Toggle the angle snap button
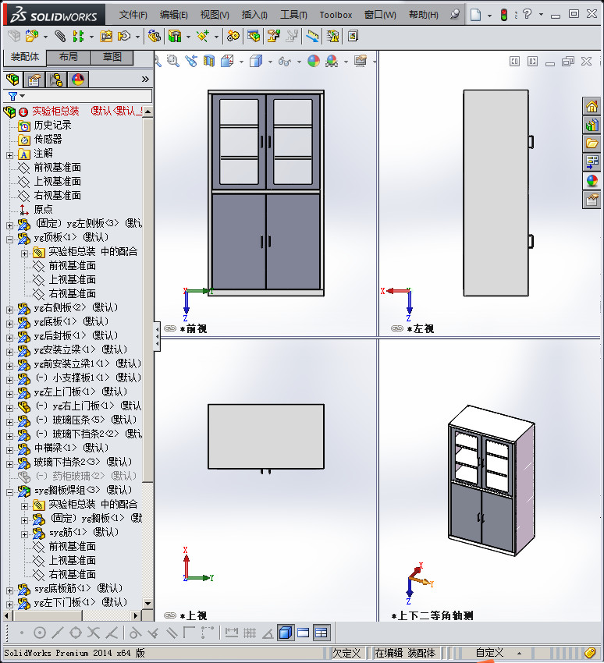Viewport: 604px width, 663px height. pyautogui.click(x=268, y=633)
